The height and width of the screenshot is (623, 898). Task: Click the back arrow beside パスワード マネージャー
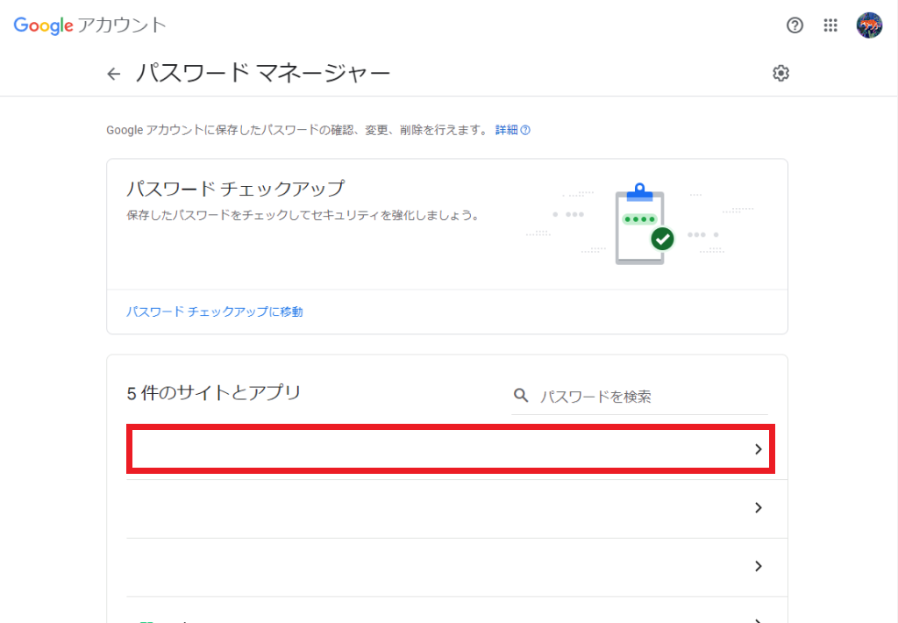coord(113,74)
